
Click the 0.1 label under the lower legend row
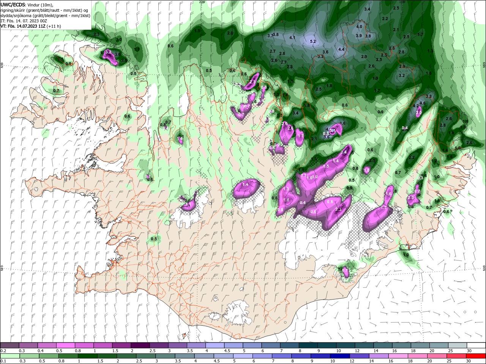(x=3, y=361)
